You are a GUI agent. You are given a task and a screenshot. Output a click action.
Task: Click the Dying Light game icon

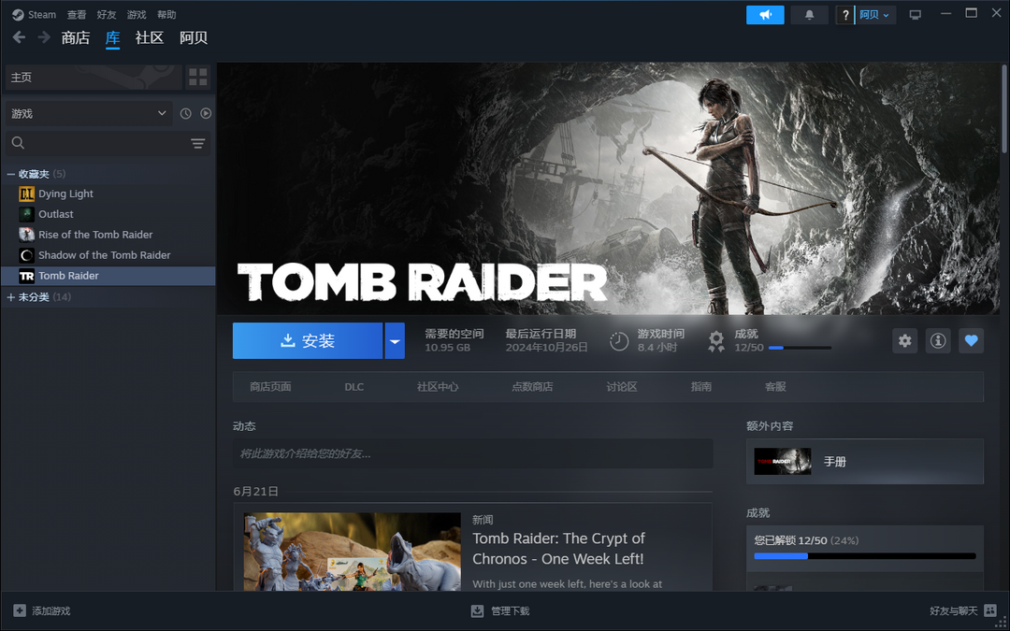point(26,194)
